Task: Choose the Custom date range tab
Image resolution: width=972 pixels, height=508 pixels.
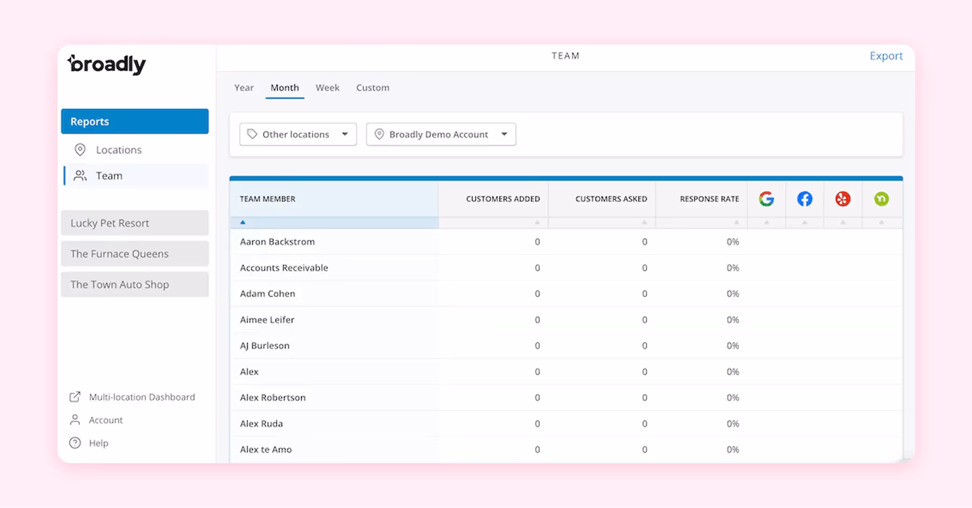Action: 373,87
